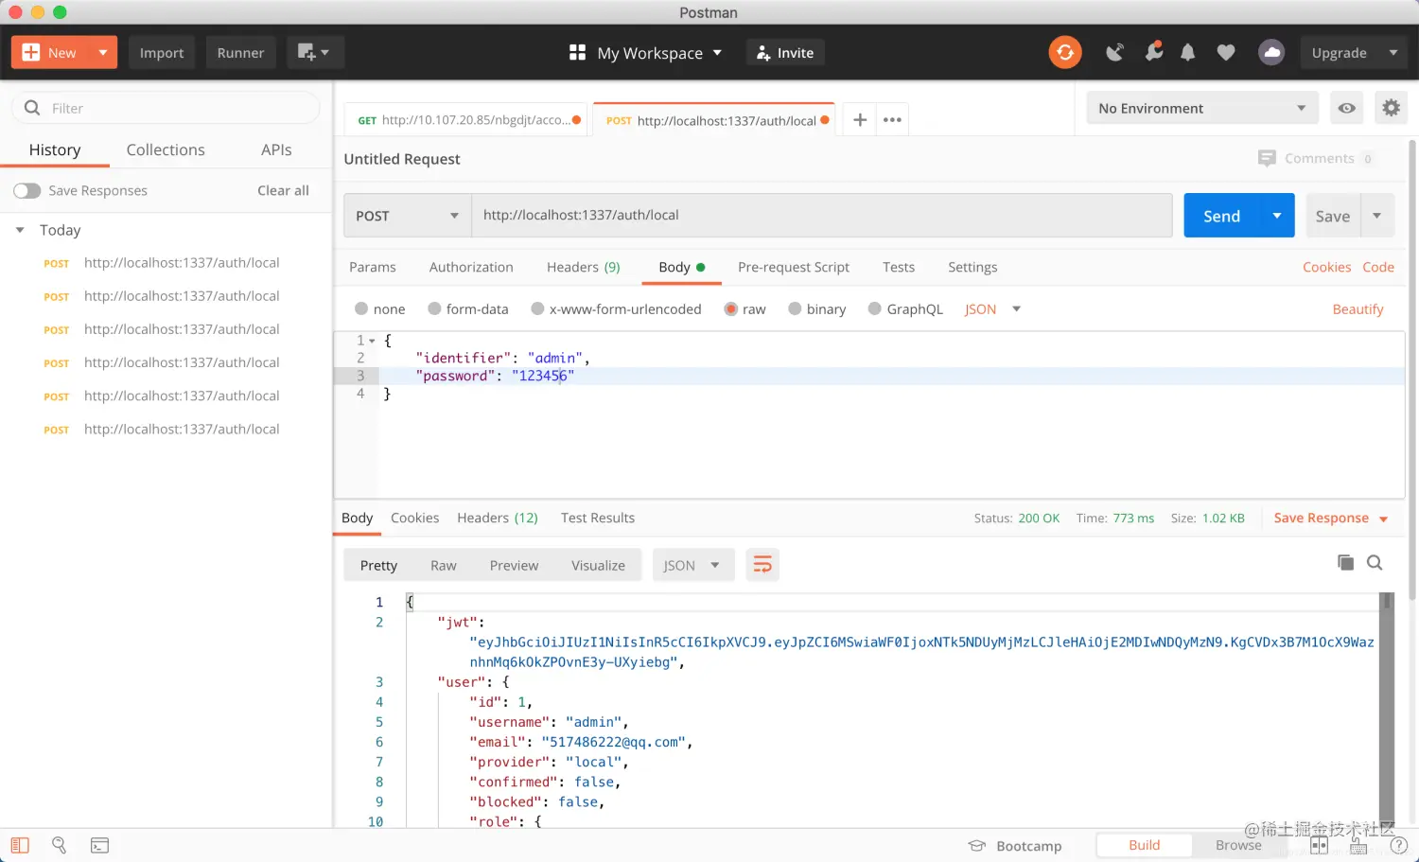Open the Save button dropdown arrow
Screen dimensions: 1419x862
(1377, 216)
